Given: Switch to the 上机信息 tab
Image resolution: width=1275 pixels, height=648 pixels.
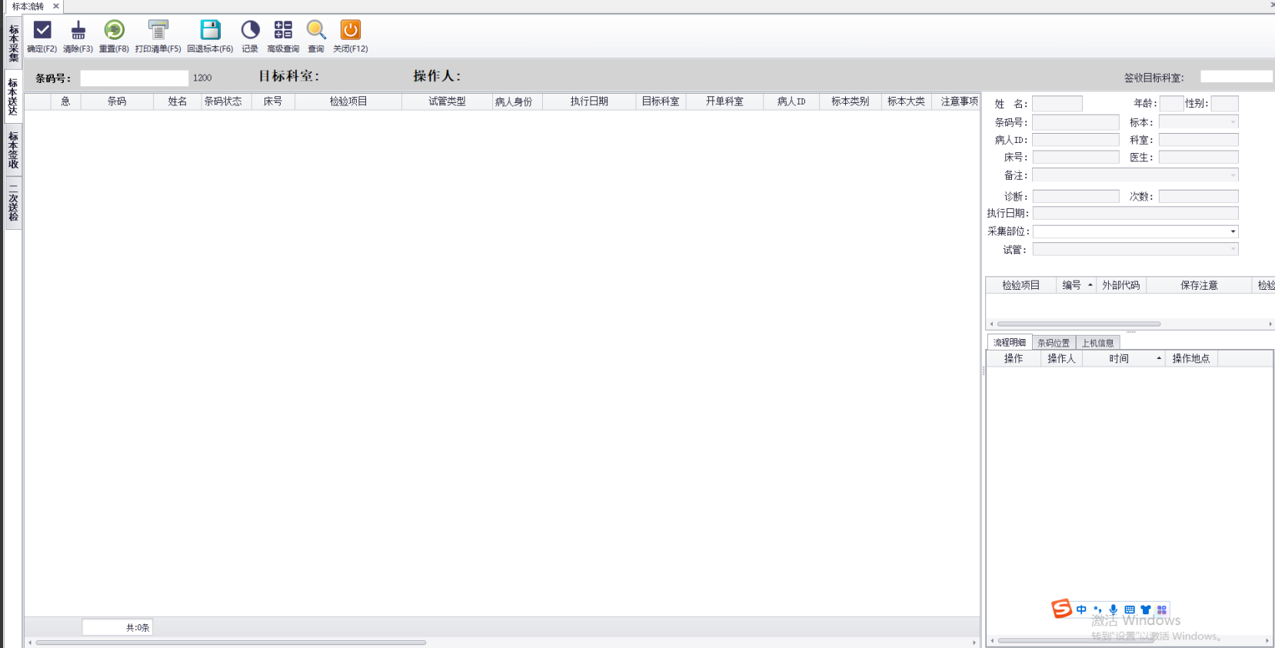Looking at the screenshot, I should [1097, 343].
